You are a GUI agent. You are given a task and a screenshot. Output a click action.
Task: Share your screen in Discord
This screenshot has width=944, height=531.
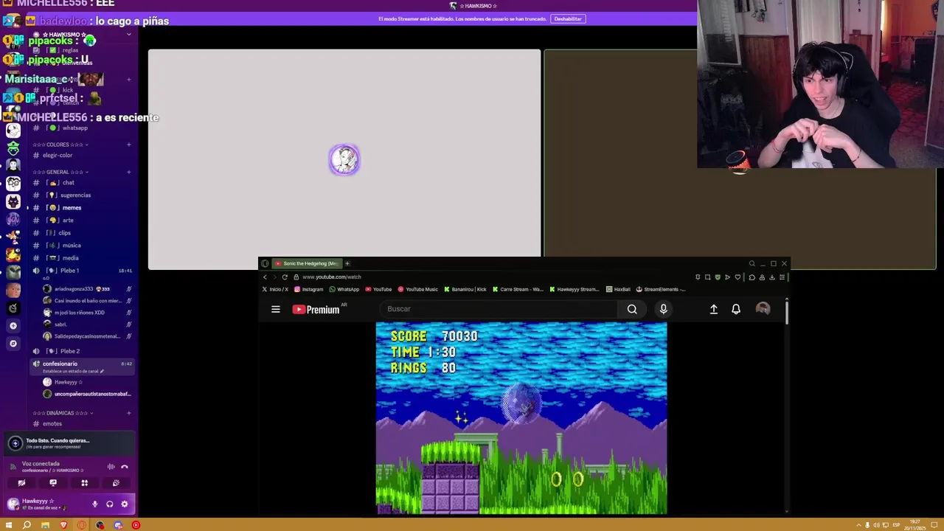click(53, 483)
